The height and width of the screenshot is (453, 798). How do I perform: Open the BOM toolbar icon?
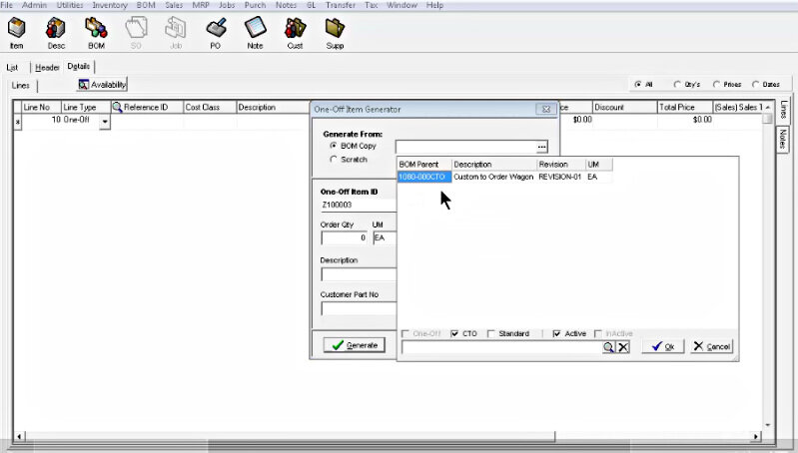pyautogui.click(x=96, y=32)
